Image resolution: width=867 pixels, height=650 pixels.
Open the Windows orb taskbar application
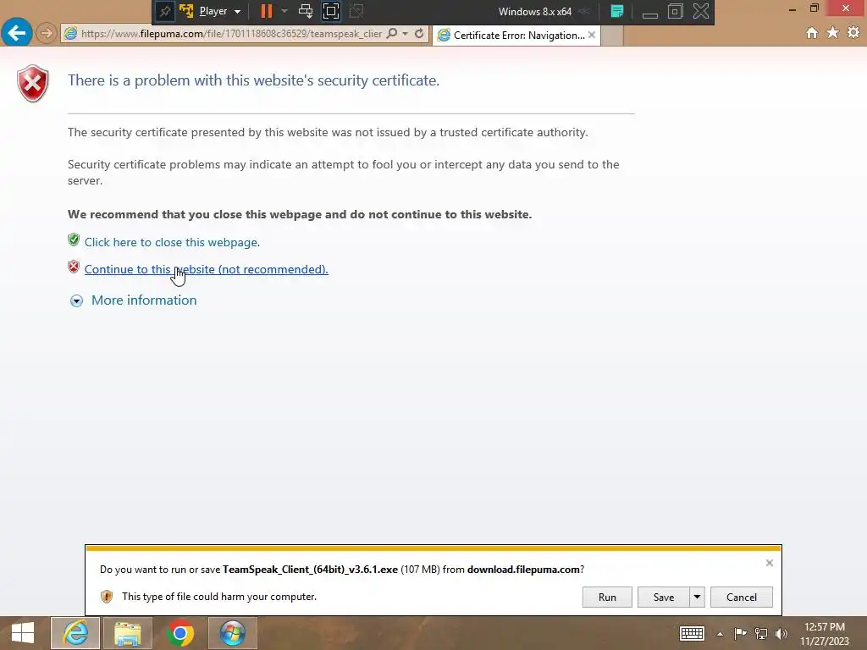coord(232,633)
